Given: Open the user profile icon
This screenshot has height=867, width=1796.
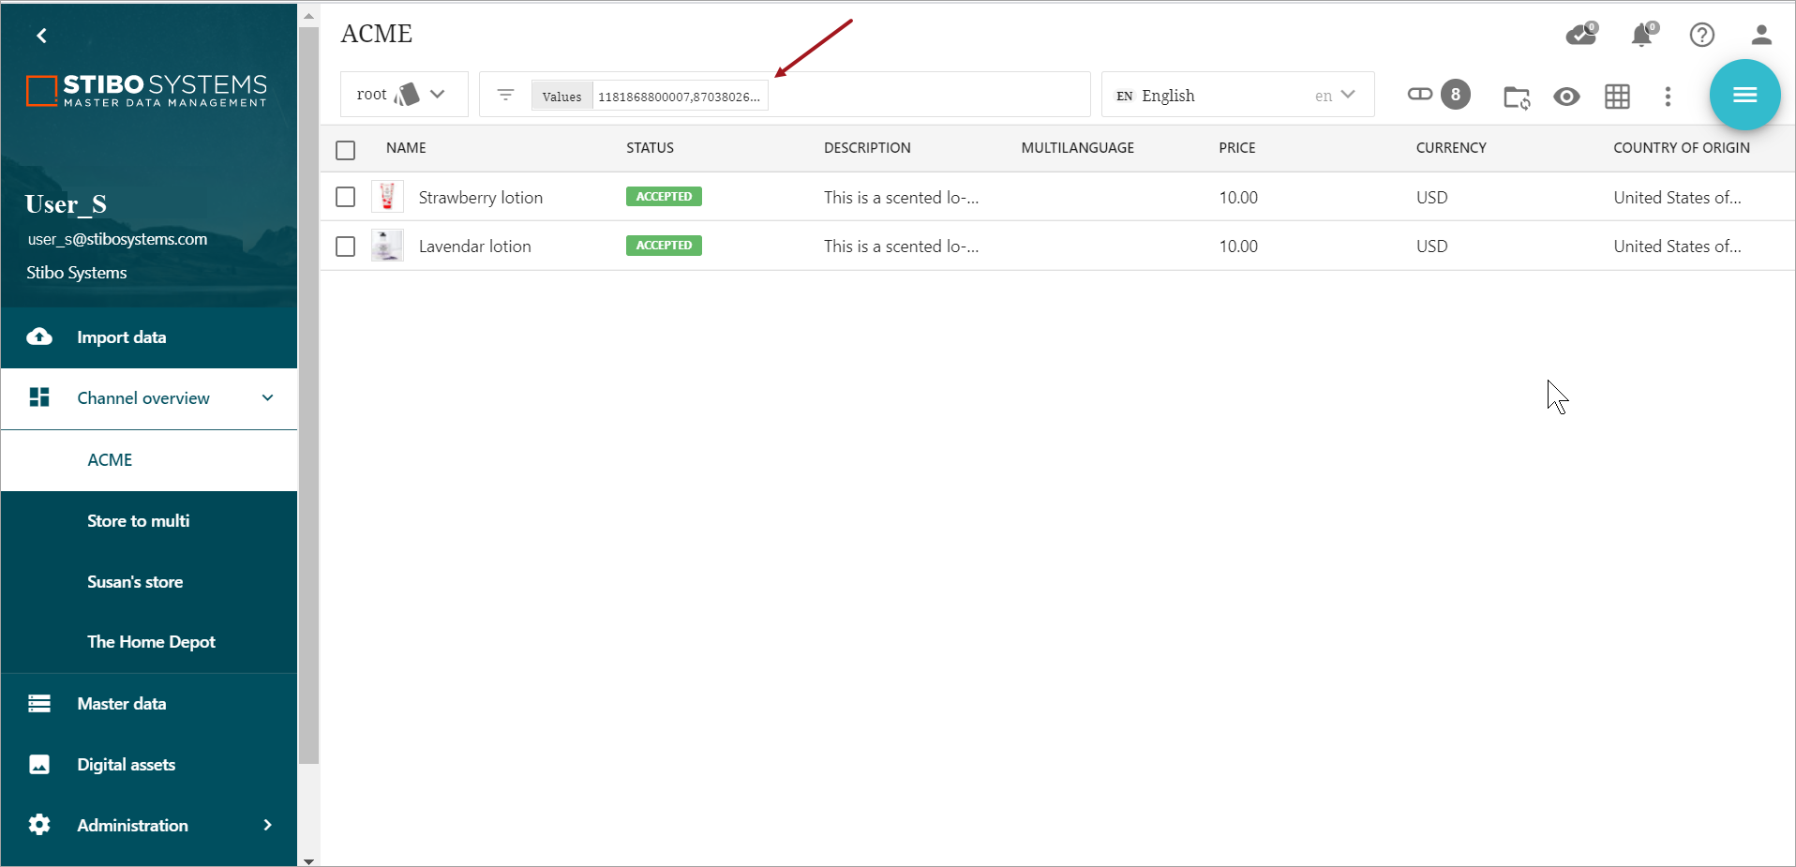Looking at the screenshot, I should (1761, 36).
